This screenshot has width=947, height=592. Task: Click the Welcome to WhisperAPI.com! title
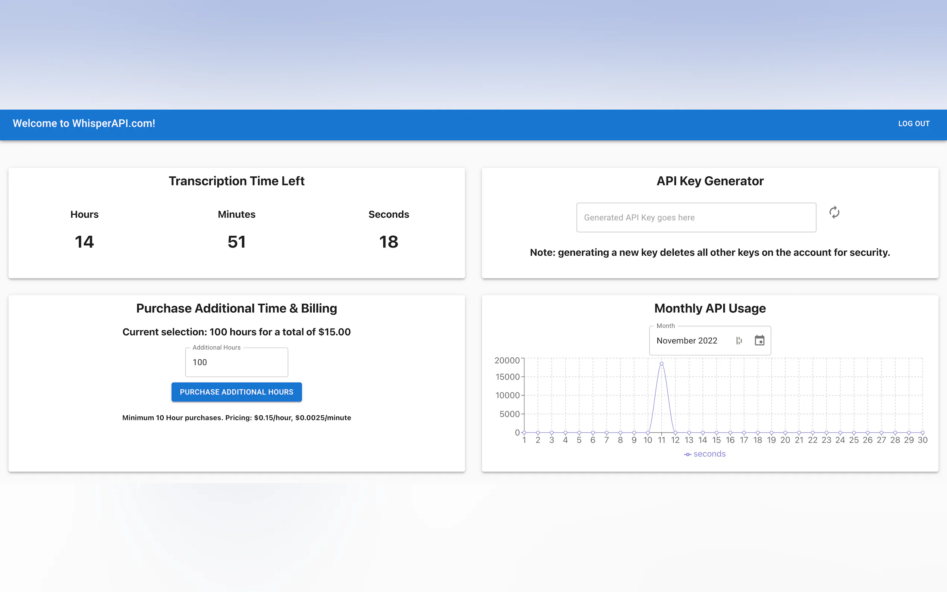pos(84,123)
